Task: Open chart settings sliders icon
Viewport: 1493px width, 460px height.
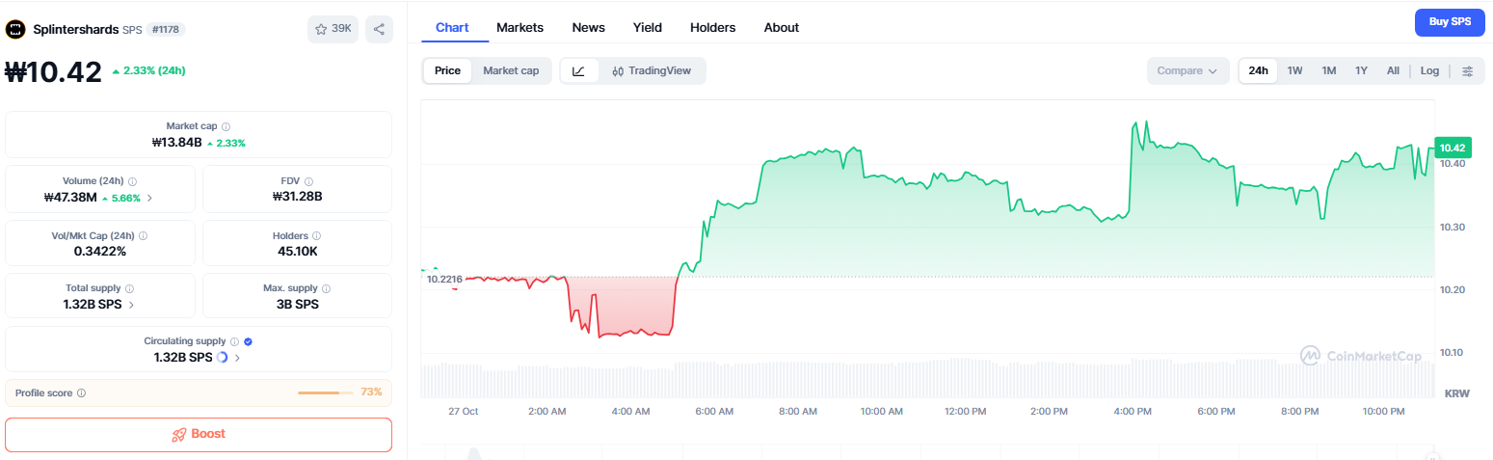Action: click(x=1467, y=70)
